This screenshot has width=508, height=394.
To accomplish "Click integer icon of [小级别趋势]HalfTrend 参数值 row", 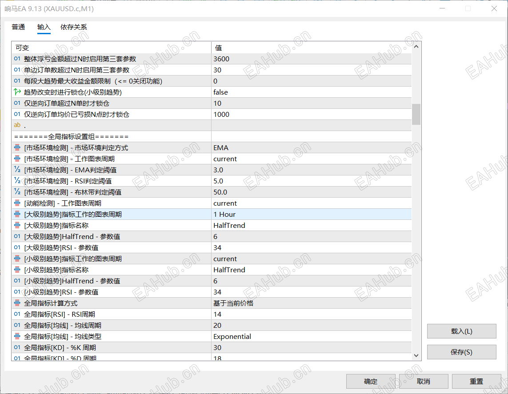I will 17,281.
